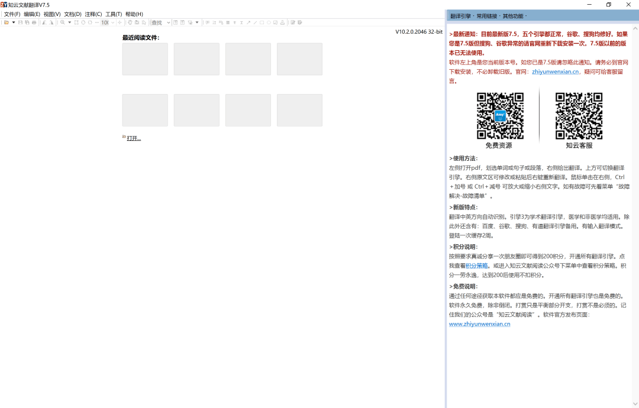Screen dimensions: 639x408
Task: Click the last toolbar settings icon
Action: point(300,22)
